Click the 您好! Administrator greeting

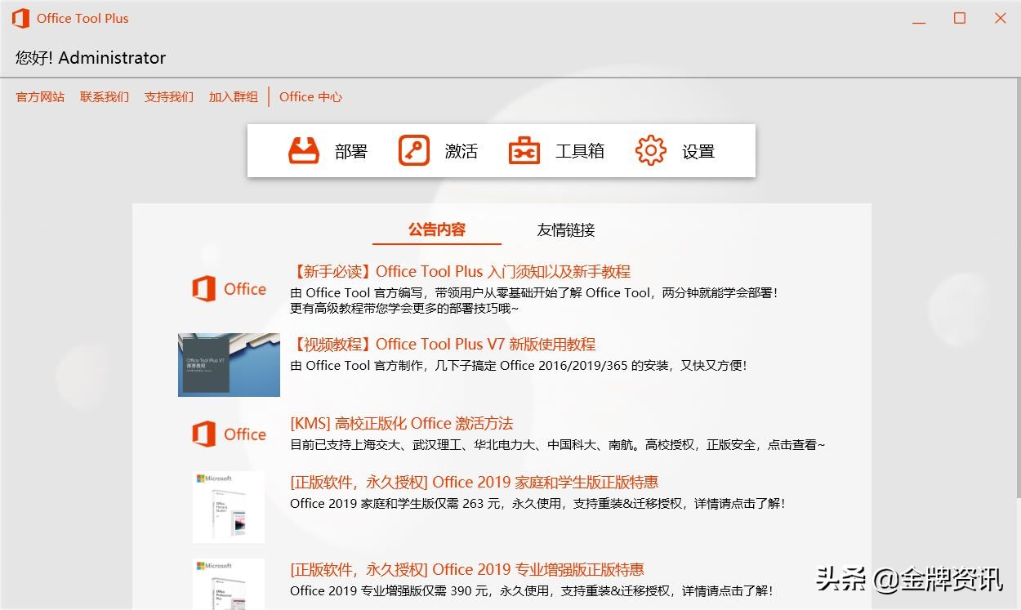[90, 58]
